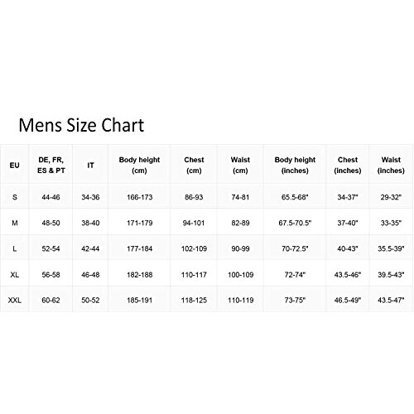Select the XL size row label

[15, 275]
